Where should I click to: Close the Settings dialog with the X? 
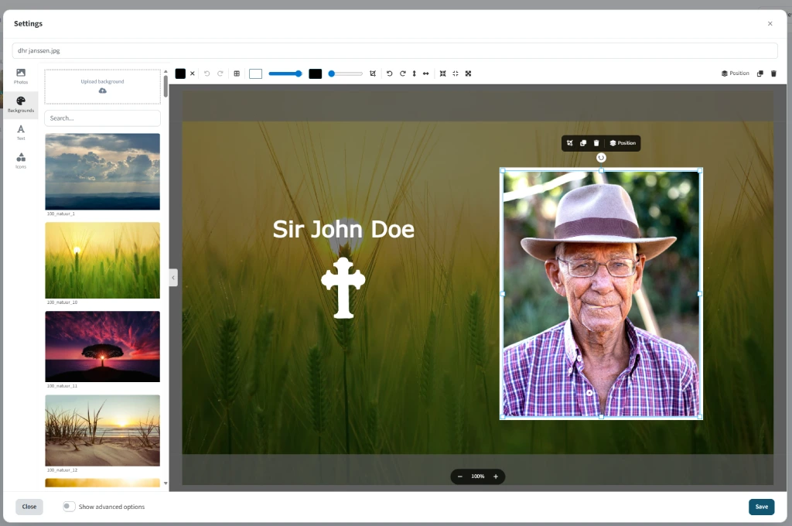click(x=770, y=24)
